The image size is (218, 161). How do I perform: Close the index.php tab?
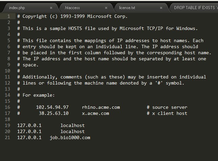[51, 8]
